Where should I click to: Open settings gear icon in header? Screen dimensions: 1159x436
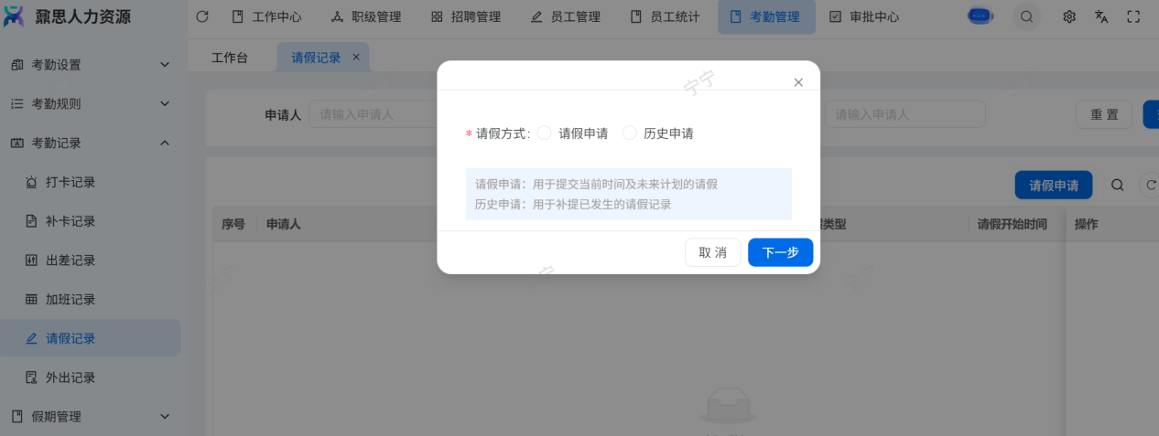(x=1068, y=16)
